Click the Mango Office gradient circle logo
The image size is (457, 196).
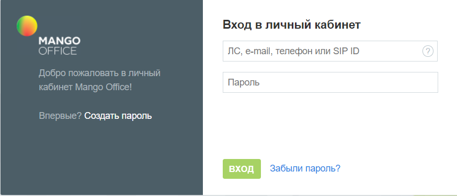27,26
